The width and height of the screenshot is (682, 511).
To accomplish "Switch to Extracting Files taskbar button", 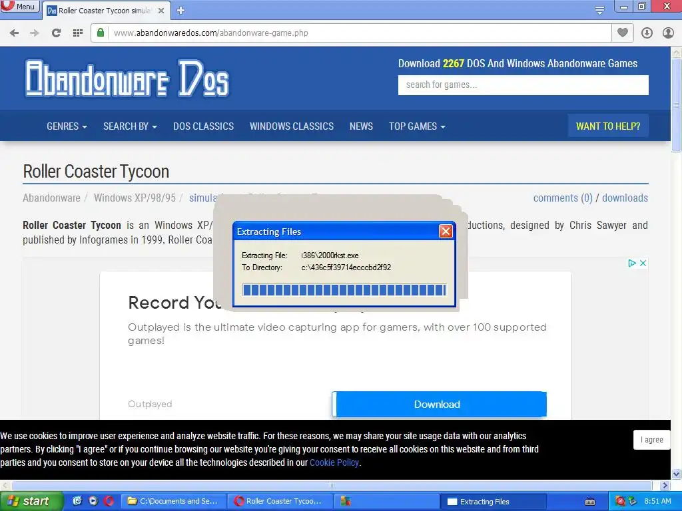I will 494,502.
